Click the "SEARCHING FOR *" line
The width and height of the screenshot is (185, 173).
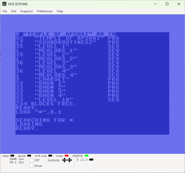coord(45,120)
